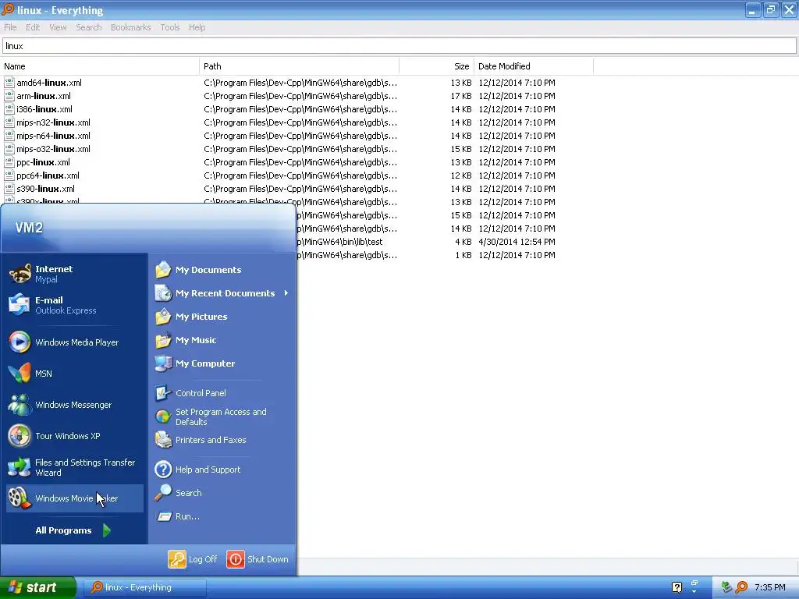Image resolution: width=799 pixels, height=599 pixels.
Task: Open the Edit menu
Action: click(x=33, y=27)
